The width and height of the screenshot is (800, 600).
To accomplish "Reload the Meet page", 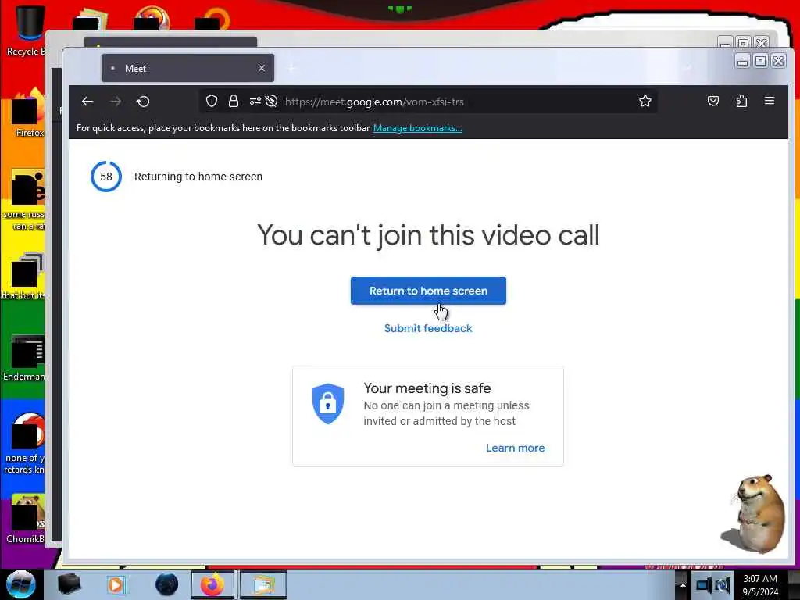I will [143, 102].
